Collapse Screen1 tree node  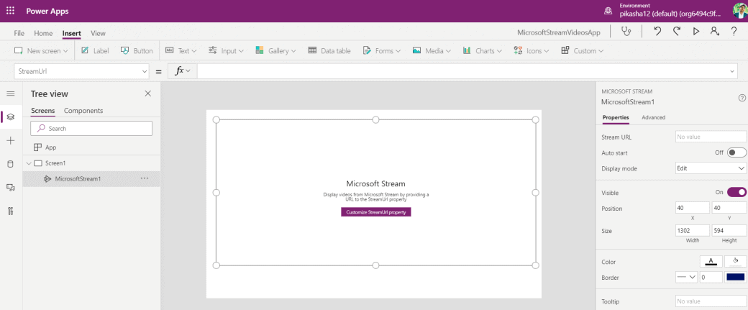29,163
